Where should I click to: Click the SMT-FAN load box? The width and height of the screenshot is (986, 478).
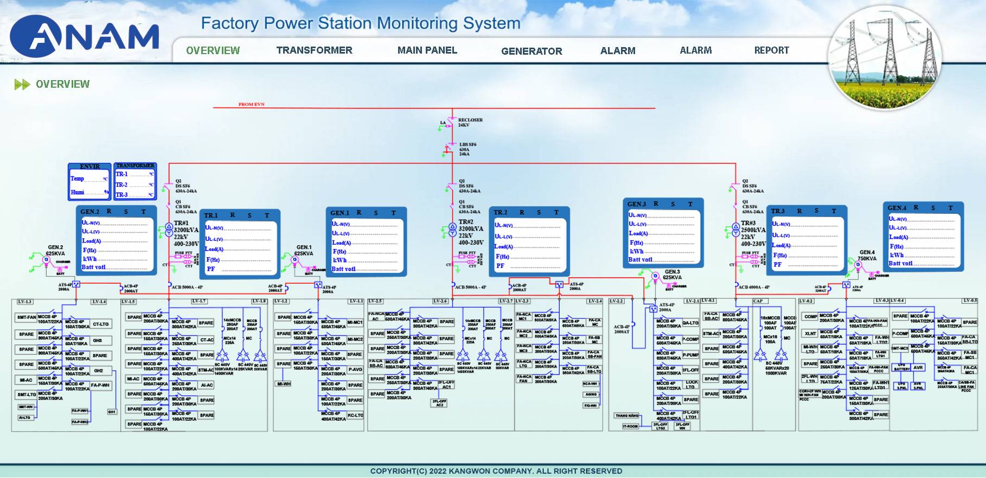point(26,317)
